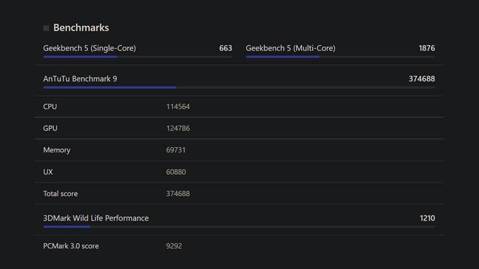Click the Total score row value 374688
The image size is (479, 269).
click(178, 194)
